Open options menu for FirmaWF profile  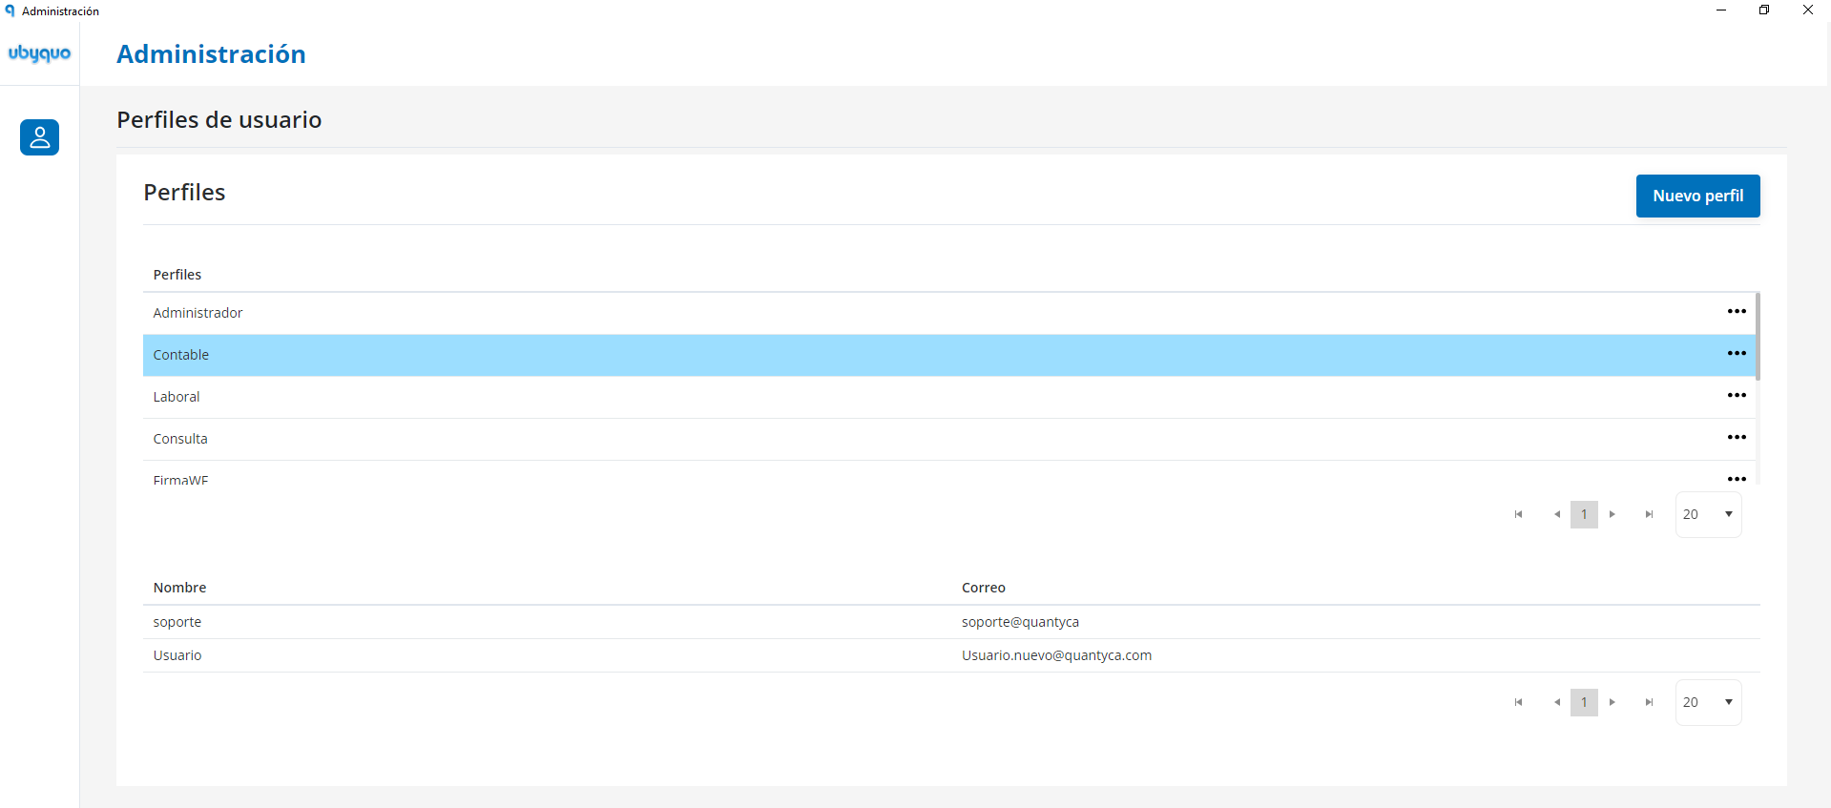point(1737,479)
